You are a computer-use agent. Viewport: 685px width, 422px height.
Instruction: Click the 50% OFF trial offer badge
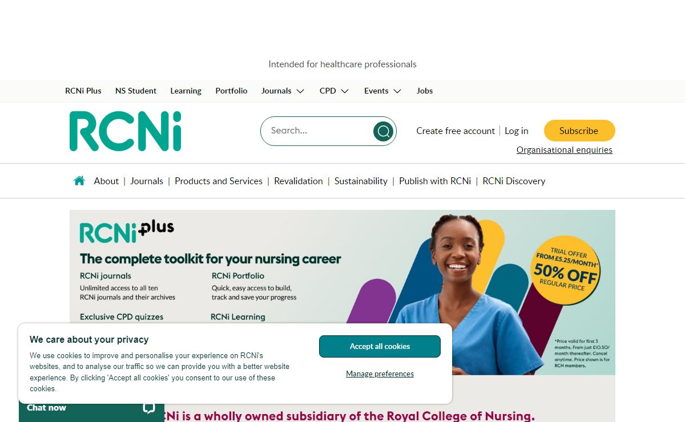pyautogui.click(x=566, y=269)
